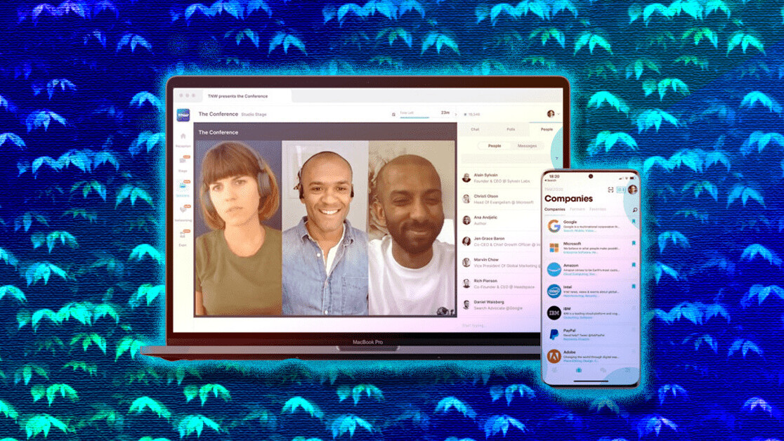Toggle bookmark for Microsoft company
This screenshot has height=441, width=784.
coord(633,244)
